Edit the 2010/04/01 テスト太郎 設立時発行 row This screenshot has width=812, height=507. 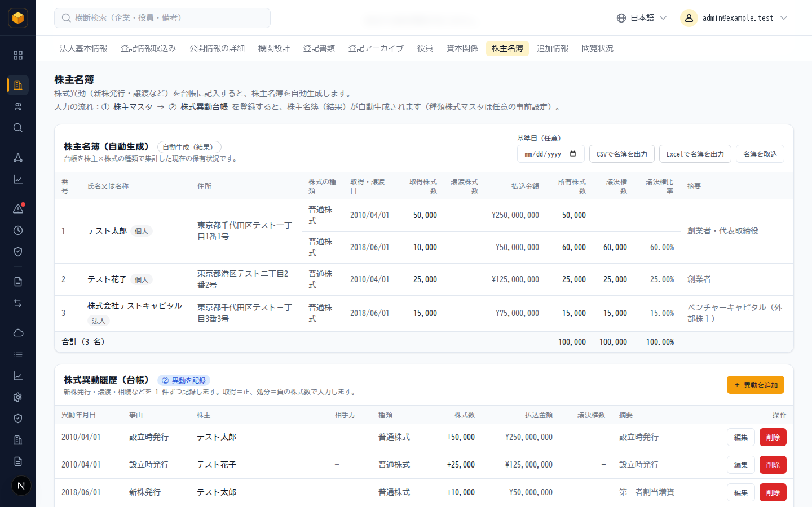(x=741, y=437)
